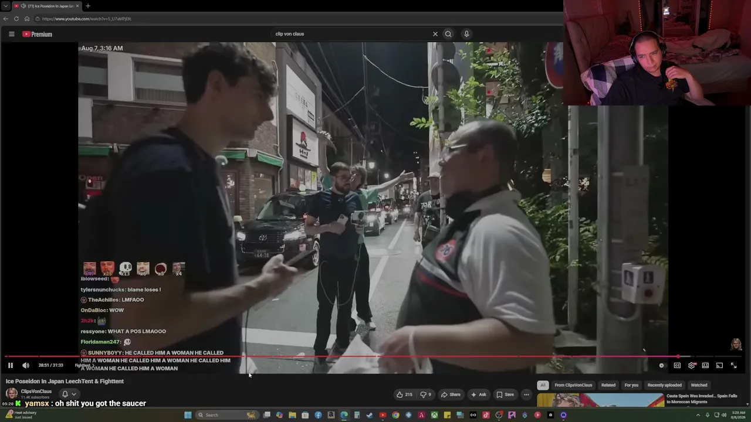751x422 pixels.
Task: Open the subscription notification bell dropdown
Action: click(69, 394)
